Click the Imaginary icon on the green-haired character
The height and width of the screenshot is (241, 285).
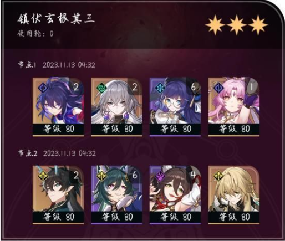point(101,176)
